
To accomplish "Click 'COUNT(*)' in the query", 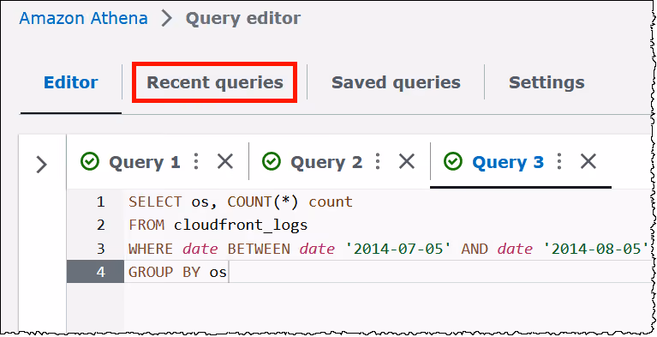I will click(x=263, y=202).
